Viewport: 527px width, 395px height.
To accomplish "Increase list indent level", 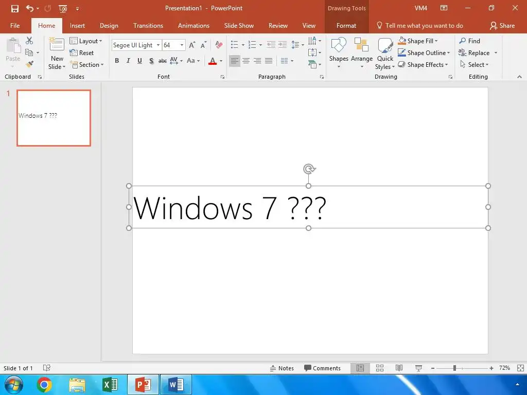I will (283, 44).
